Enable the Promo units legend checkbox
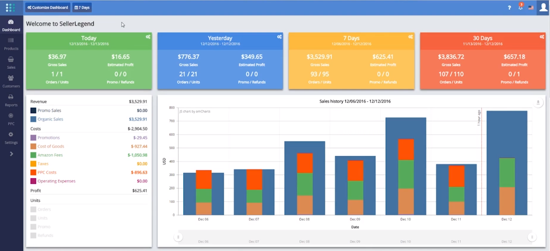 click(33, 227)
